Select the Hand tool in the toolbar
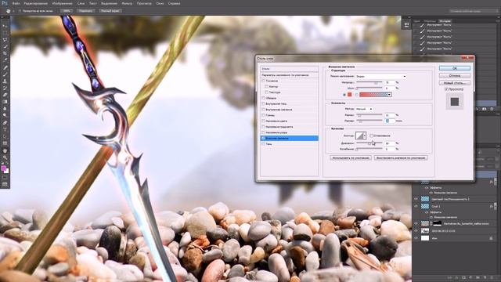 pyautogui.click(x=5, y=150)
